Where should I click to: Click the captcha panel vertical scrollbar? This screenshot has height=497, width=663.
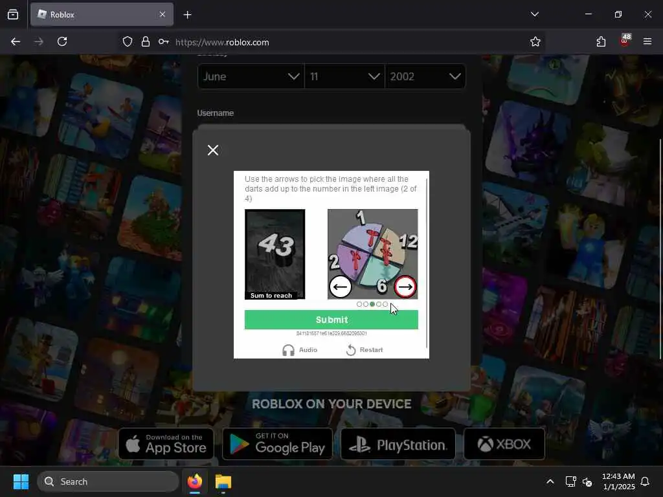(427, 263)
